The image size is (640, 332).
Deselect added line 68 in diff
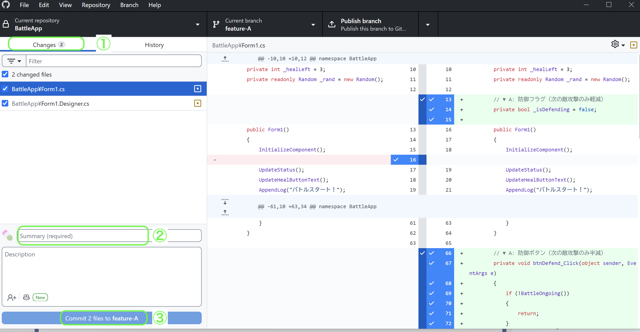pos(440,283)
